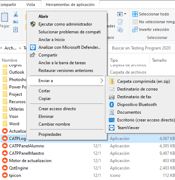Click the TeamViewer icon in submenu
Screen dimensions: 175x180
(x=112, y=128)
